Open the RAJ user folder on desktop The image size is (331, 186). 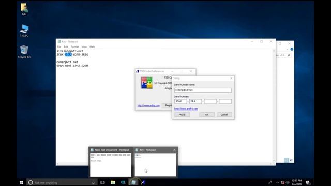24,9
